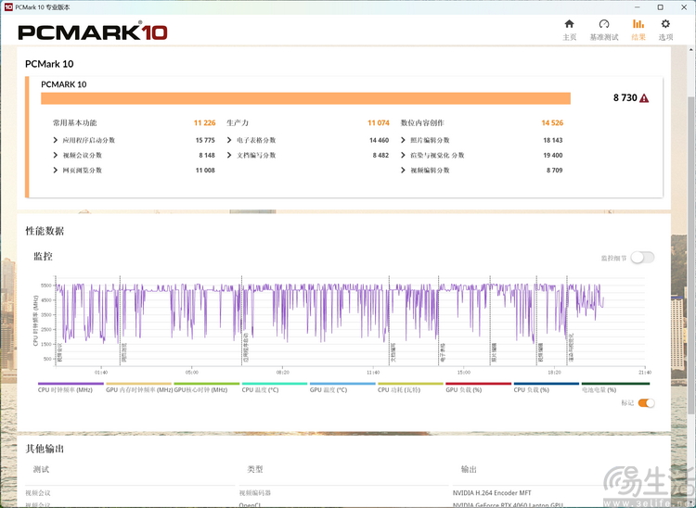The width and height of the screenshot is (696, 508).
Task: Click the score value 8 709
Action: [x=554, y=171]
